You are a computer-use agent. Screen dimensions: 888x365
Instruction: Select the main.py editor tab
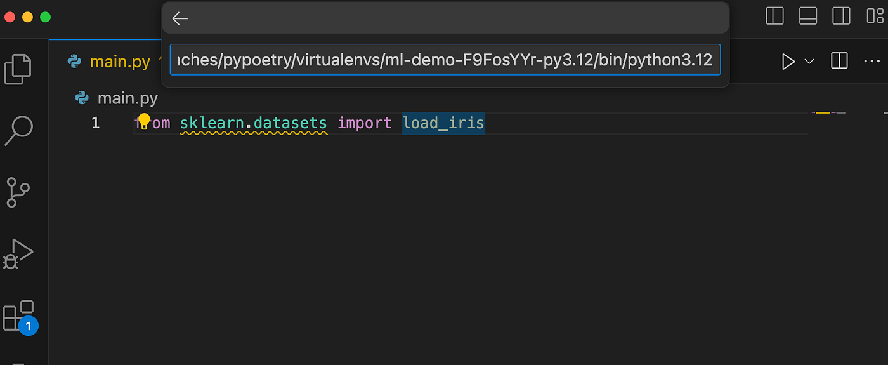[x=114, y=62]
